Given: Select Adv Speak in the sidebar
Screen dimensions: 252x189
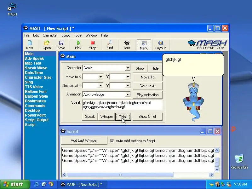Looking at the screenshot, I should pos(34,59).
